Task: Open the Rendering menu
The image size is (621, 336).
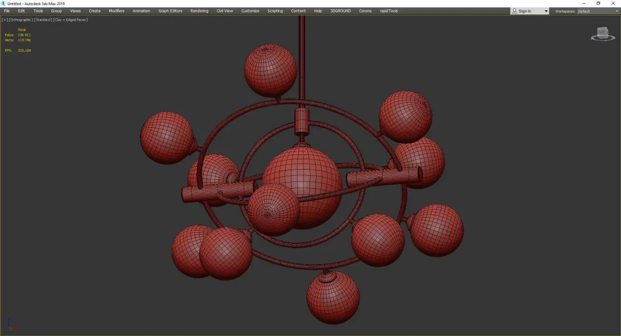Action: point(199,11)
